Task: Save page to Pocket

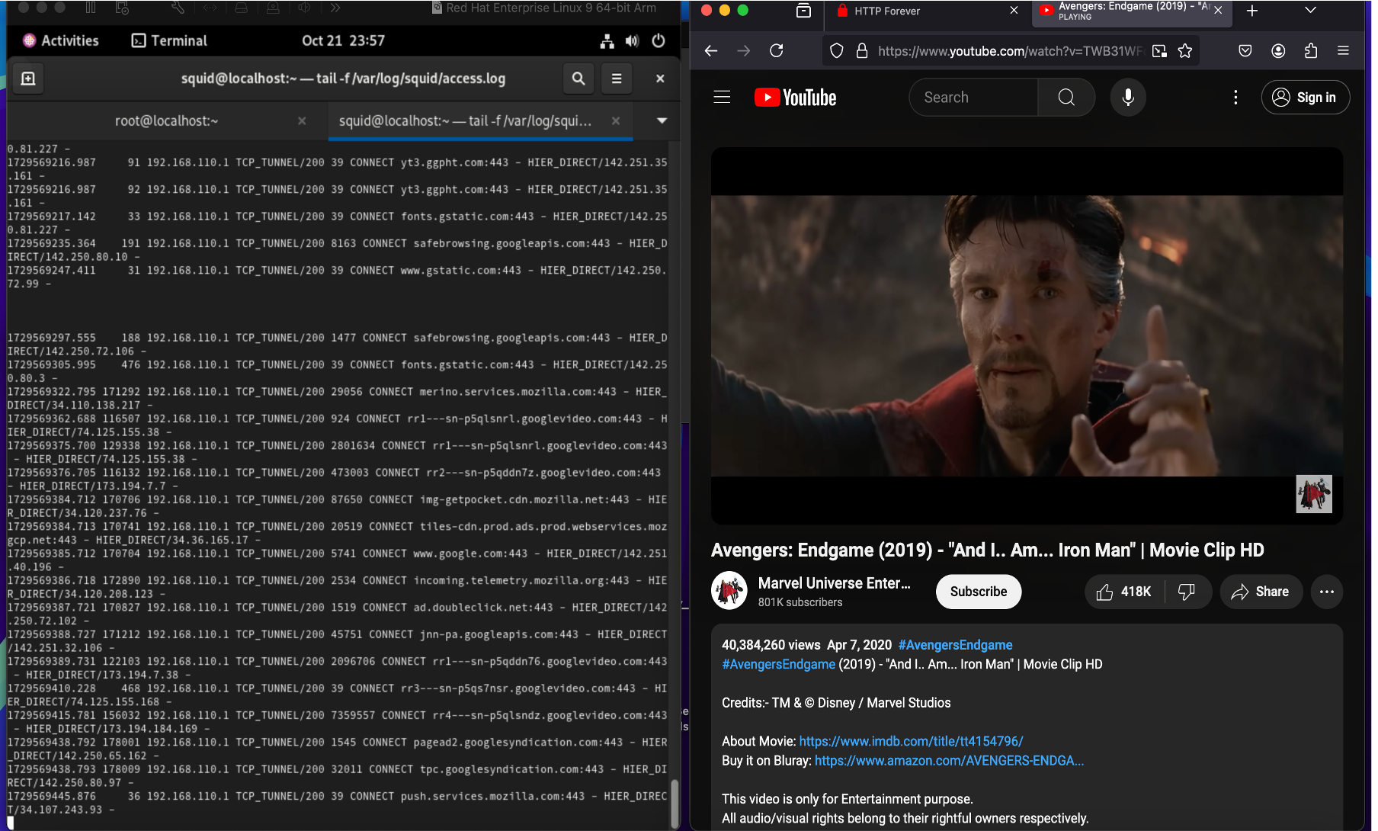Action: pyautogui.click(x=1245, y=51)
